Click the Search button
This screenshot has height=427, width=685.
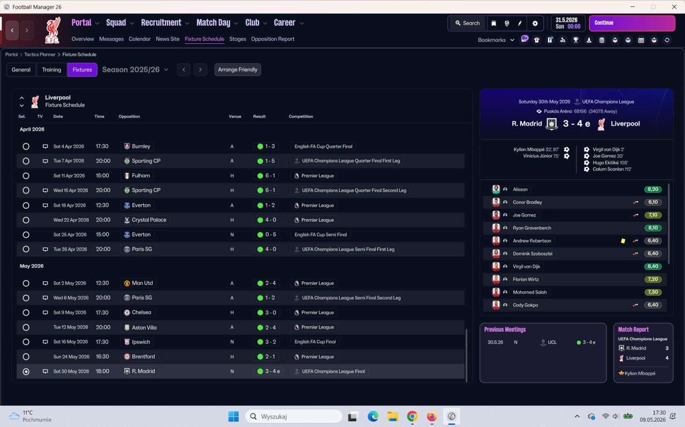[467, 23]
